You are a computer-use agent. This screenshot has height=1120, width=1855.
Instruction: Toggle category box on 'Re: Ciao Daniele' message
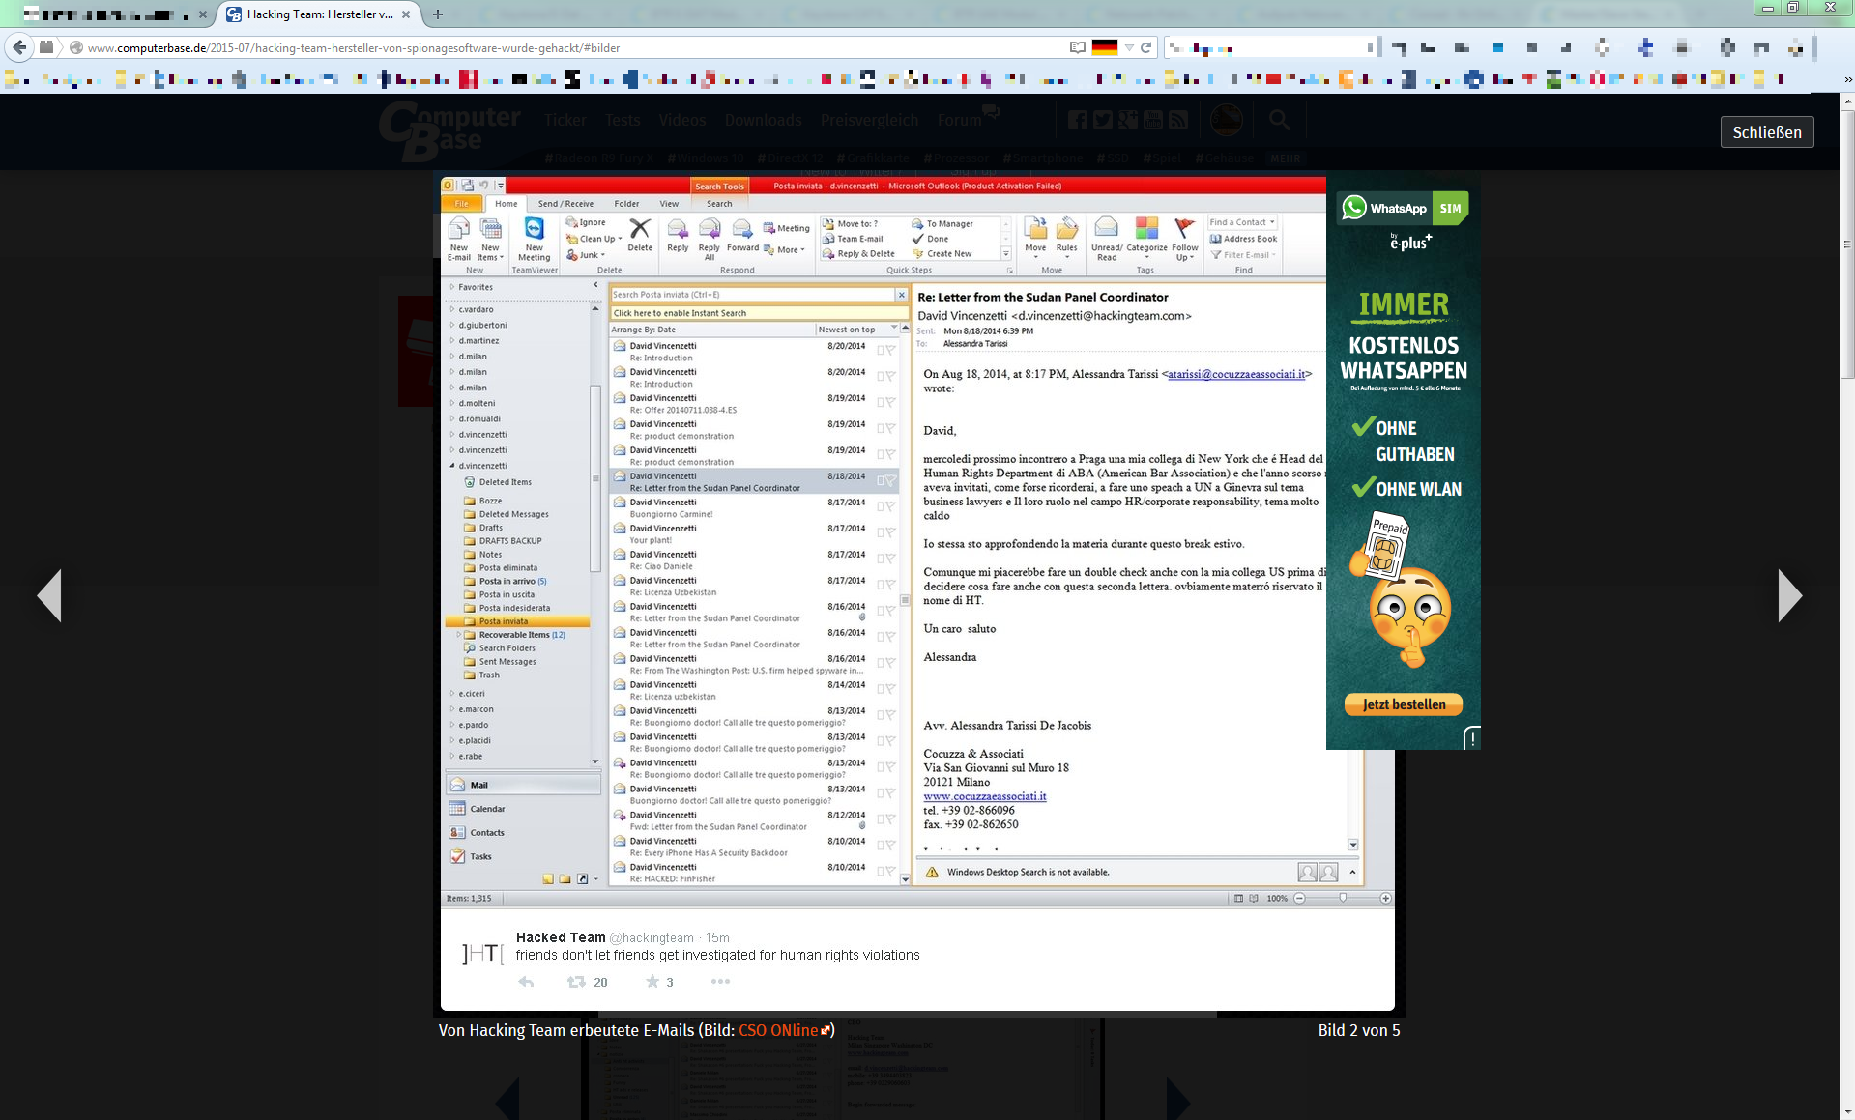(x=881, y=559)
